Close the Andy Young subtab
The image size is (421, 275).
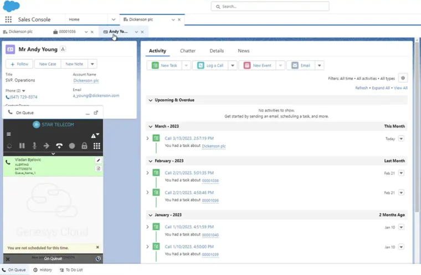(x=142, y=32)
